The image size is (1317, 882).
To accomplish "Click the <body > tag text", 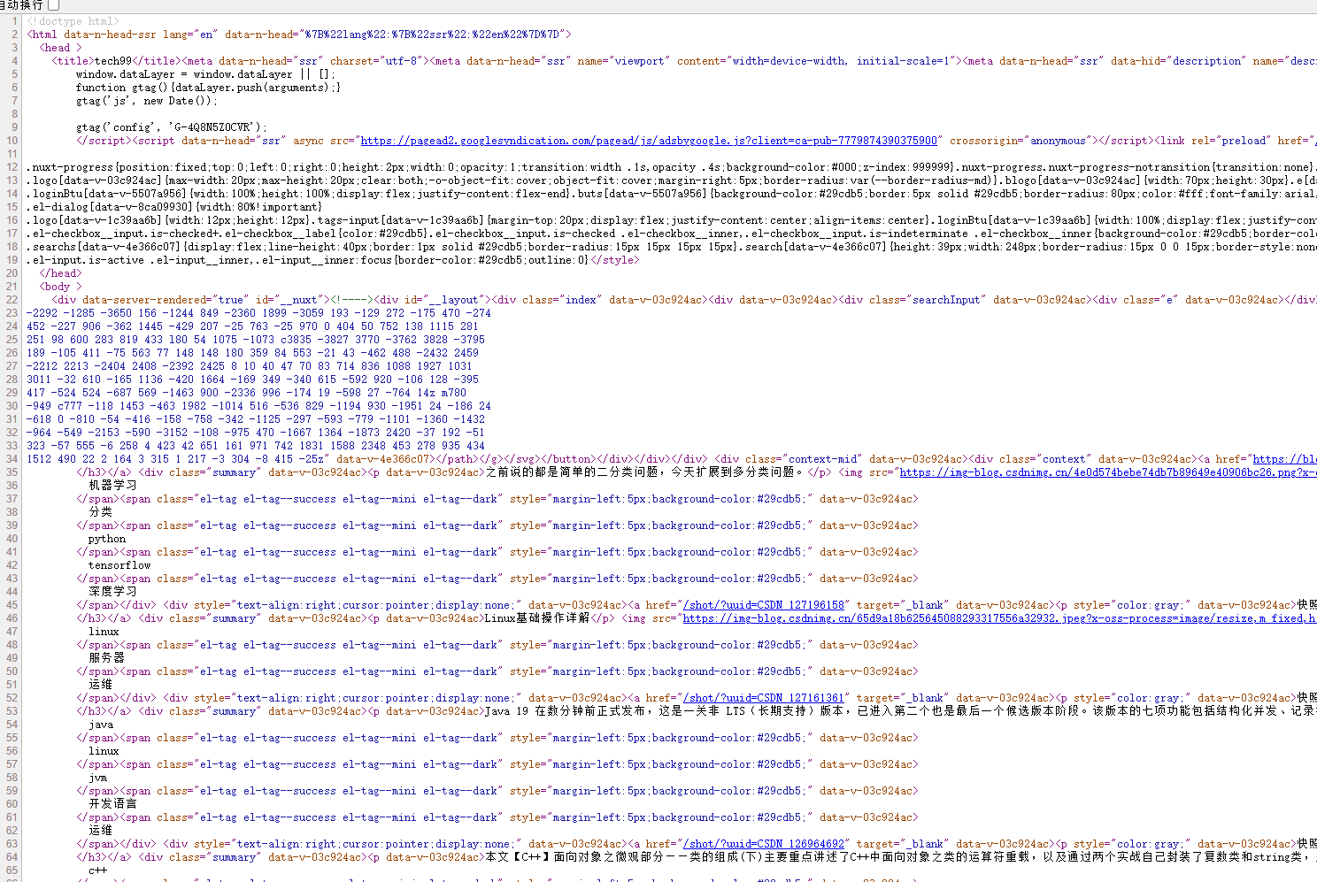I will pyautogui.click(x=61, y=287).
